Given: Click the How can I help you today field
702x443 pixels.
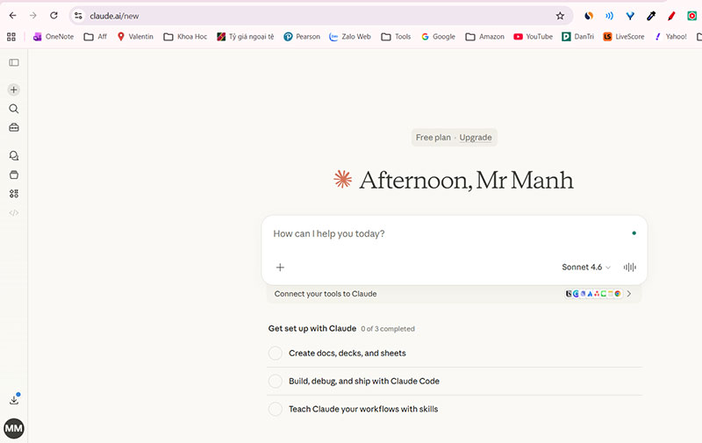Looking at the screenshot, I should [x=439, y=234].
